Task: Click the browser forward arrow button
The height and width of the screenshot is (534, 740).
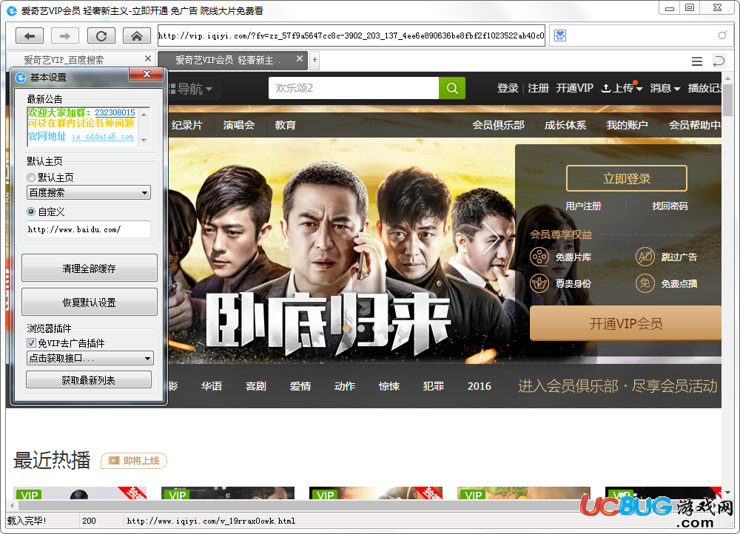Action: coord(65,36)
